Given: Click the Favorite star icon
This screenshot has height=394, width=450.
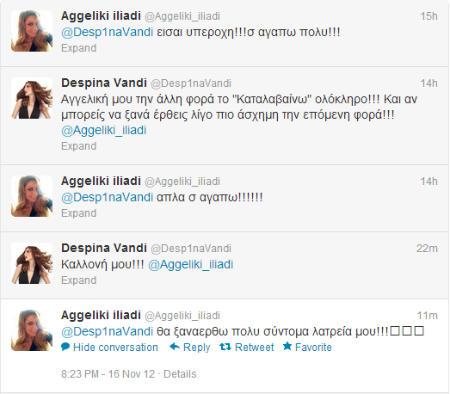Looking at the screenshot, I should pyautogui.click(x=287, y=346).
